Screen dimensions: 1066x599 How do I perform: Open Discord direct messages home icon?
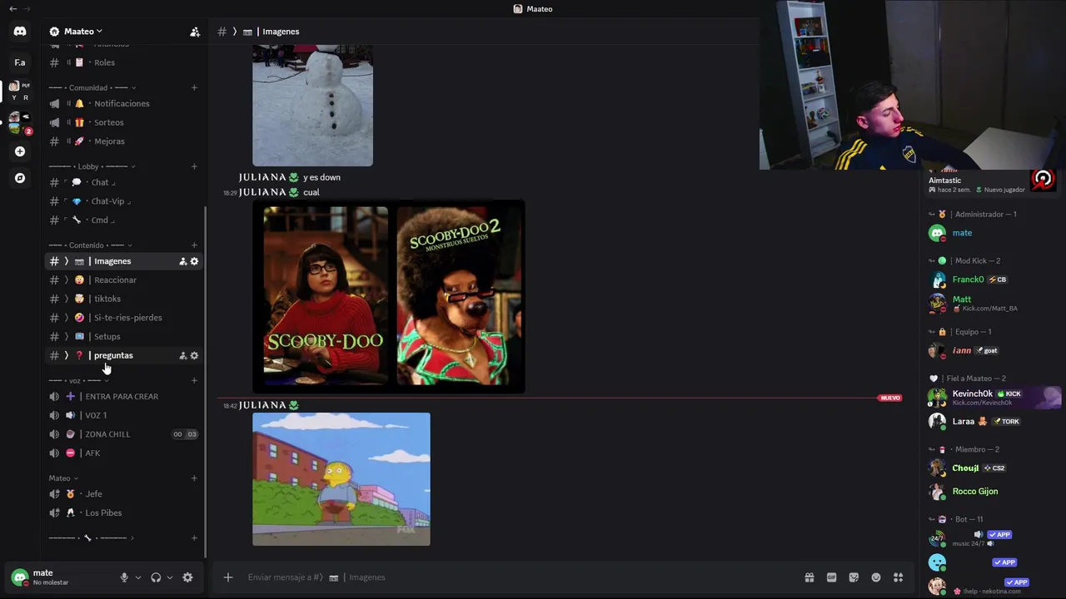pyautogui.click(x=20, y=32)
